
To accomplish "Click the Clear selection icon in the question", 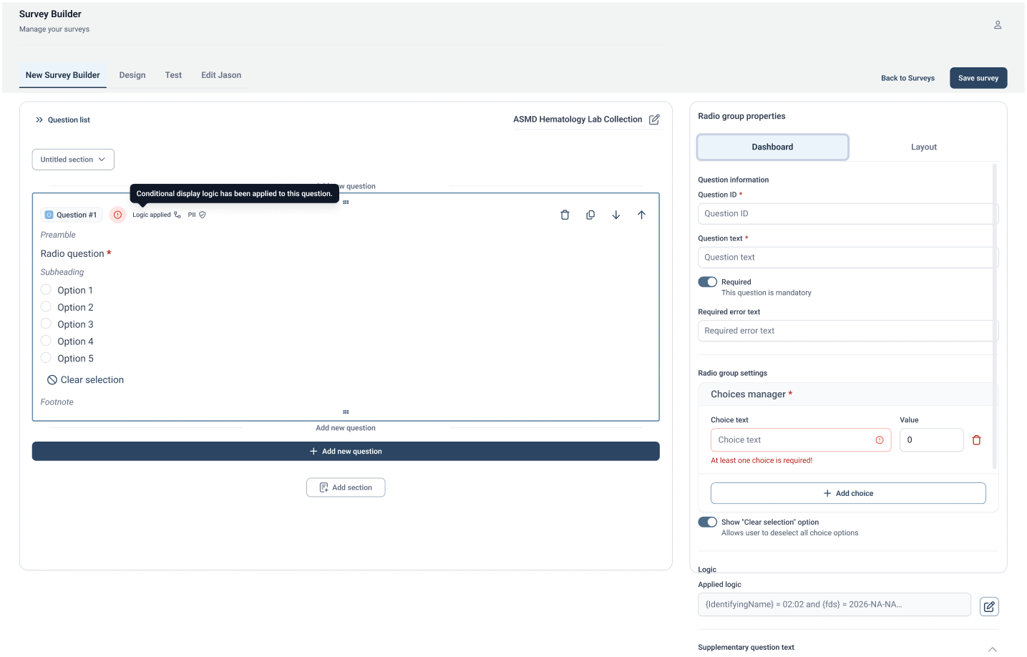I will click(x=52, y=380).
